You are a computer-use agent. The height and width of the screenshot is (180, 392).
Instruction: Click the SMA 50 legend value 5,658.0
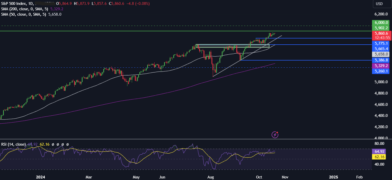pos(55,14)
